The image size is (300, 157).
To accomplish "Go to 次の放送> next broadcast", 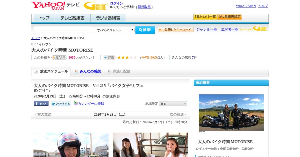I will click(x=178, y=115).
